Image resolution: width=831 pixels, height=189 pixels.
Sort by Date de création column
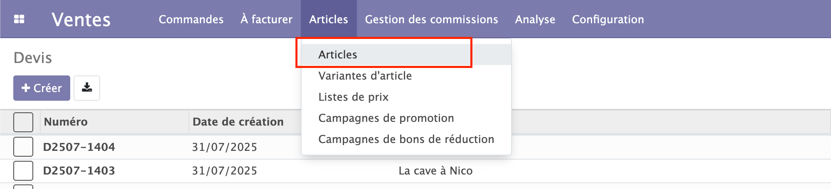coord(238,122)
